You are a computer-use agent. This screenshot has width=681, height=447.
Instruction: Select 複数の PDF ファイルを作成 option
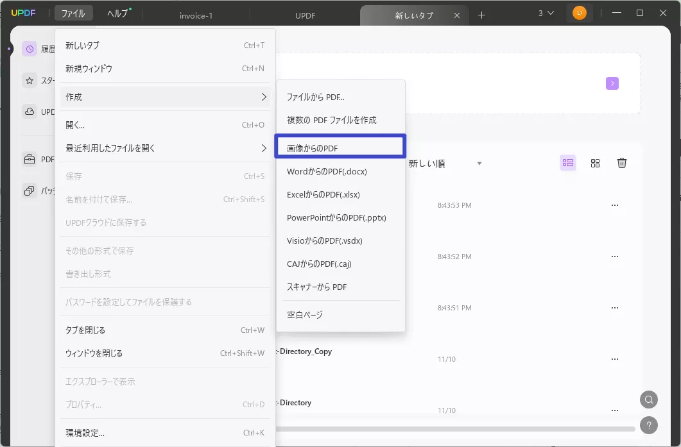(340, 120)
